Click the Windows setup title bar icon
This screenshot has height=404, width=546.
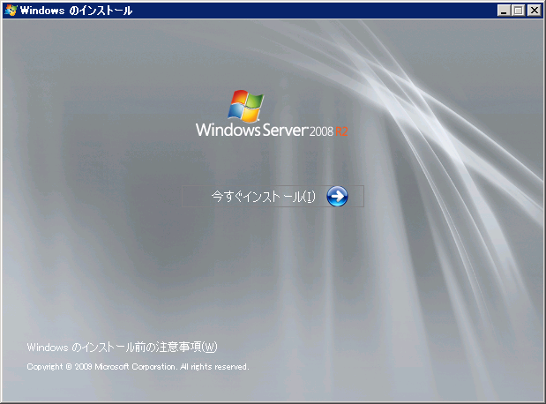(x=11, y=11)
